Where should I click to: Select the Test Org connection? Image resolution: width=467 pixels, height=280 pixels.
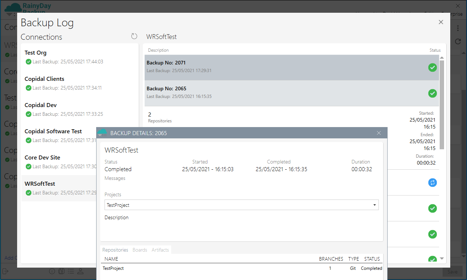(80, 57)
